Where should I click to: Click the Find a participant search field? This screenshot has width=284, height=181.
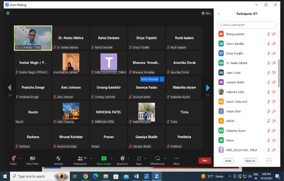[x=247, y=25]
